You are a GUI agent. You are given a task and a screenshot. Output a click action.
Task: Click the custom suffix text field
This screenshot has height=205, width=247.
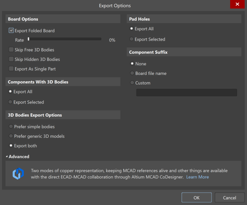click(x=186, y=92)
